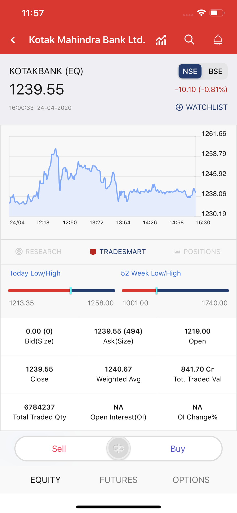Image resolution: width=237 pixels, height=513 pixels.
Task: Tap today's high value 1258.00
Action: point(101,303)
